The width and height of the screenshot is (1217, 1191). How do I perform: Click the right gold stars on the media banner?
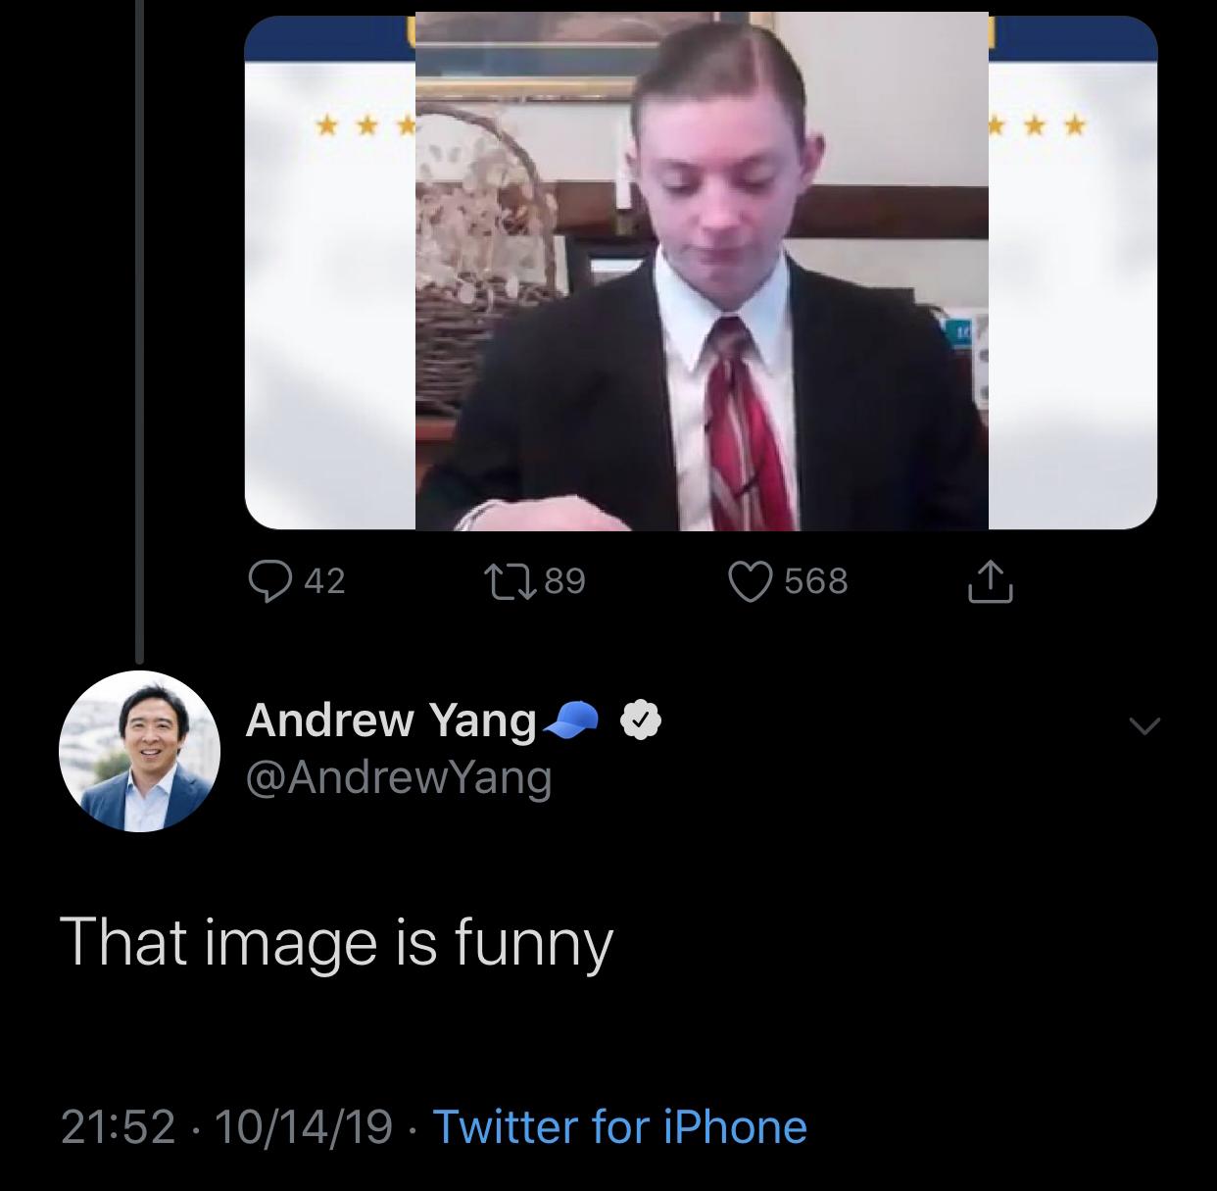click(x=1038, y=126)
